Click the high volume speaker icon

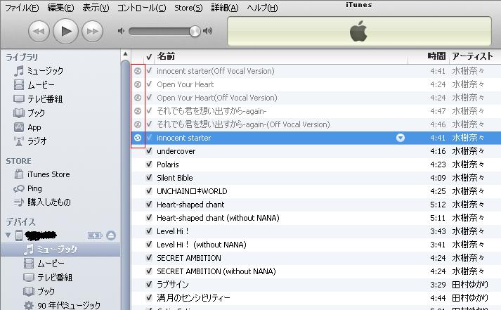click(208, 31)
